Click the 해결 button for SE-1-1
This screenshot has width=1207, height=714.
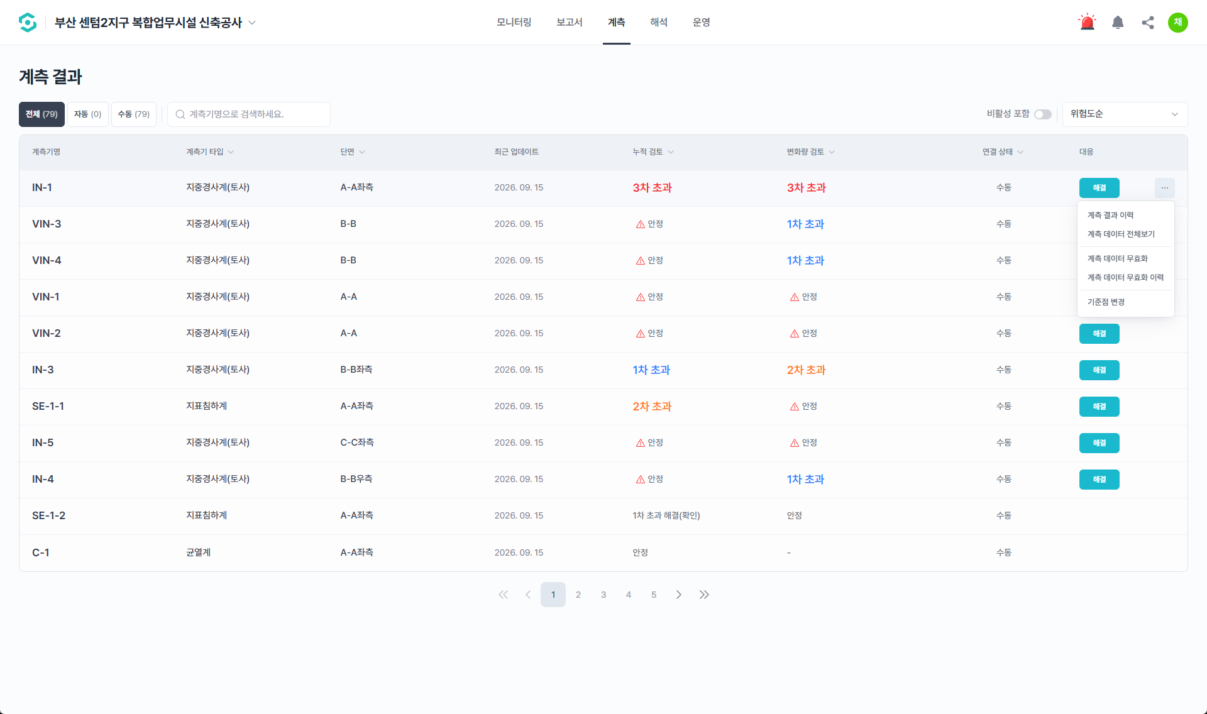tap(1100, 407)
